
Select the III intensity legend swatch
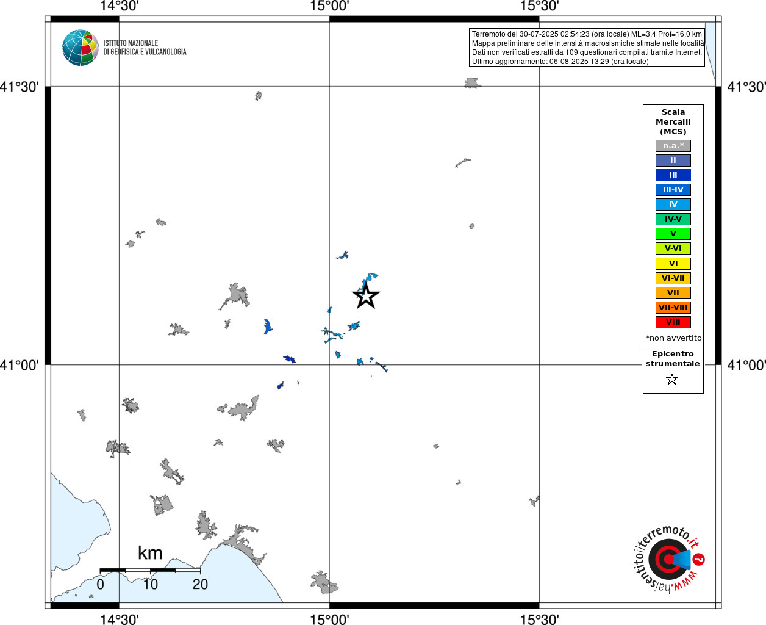pyautogui.click(x=673, y=175)
